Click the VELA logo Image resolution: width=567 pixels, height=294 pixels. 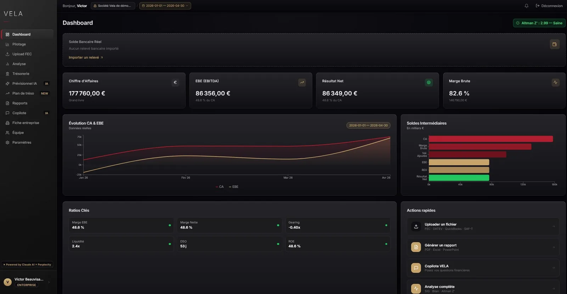coord(13,14)
